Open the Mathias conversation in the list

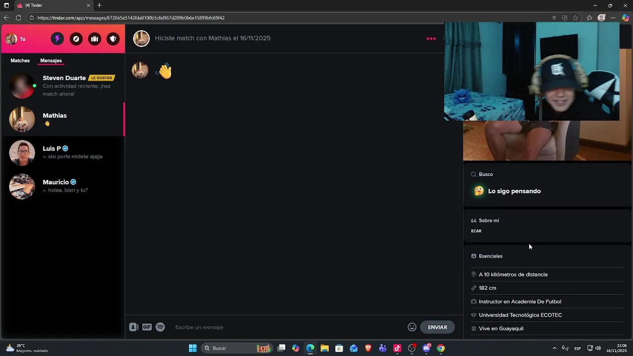point(62,119)
